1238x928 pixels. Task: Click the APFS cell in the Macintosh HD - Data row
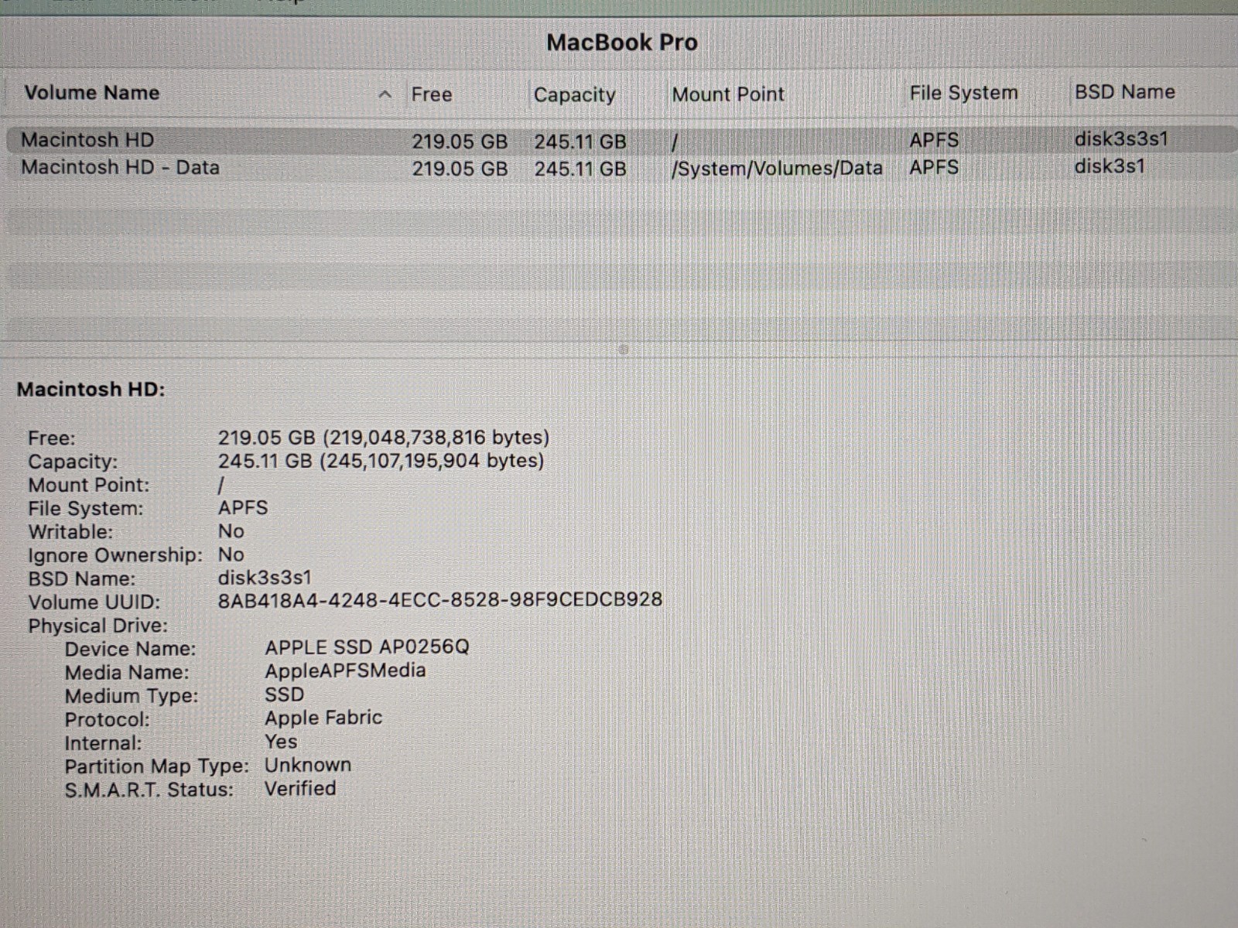click(934, 167)
